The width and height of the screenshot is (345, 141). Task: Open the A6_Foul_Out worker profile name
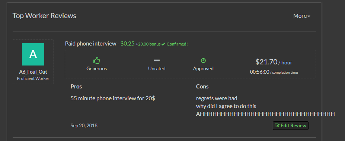point(33,72)
